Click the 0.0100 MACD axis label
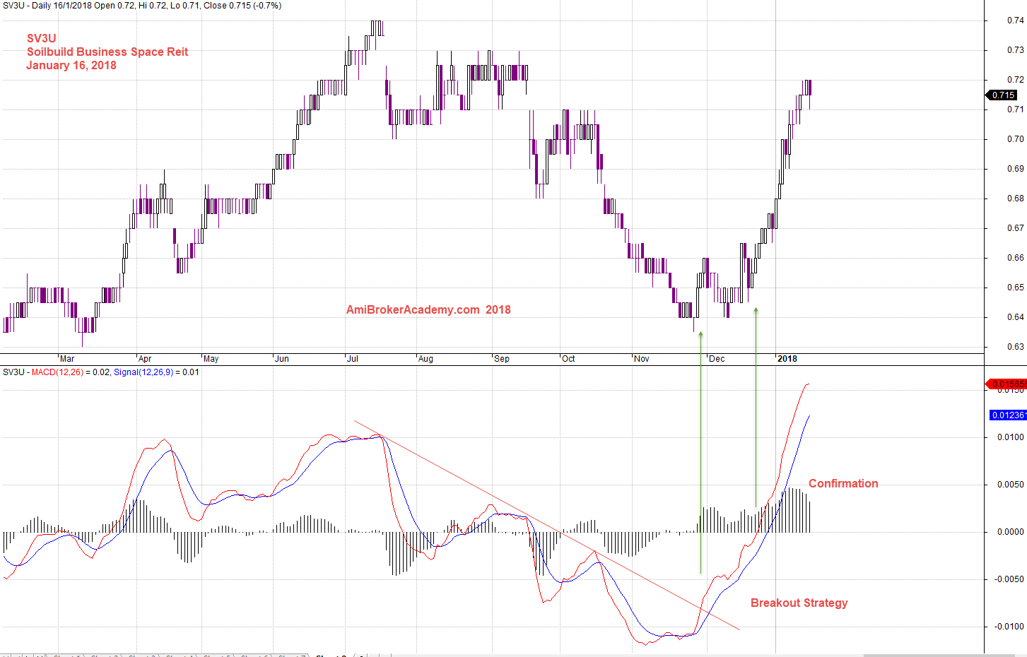The image size is (1027, 657). click(x=1010, y=437)
